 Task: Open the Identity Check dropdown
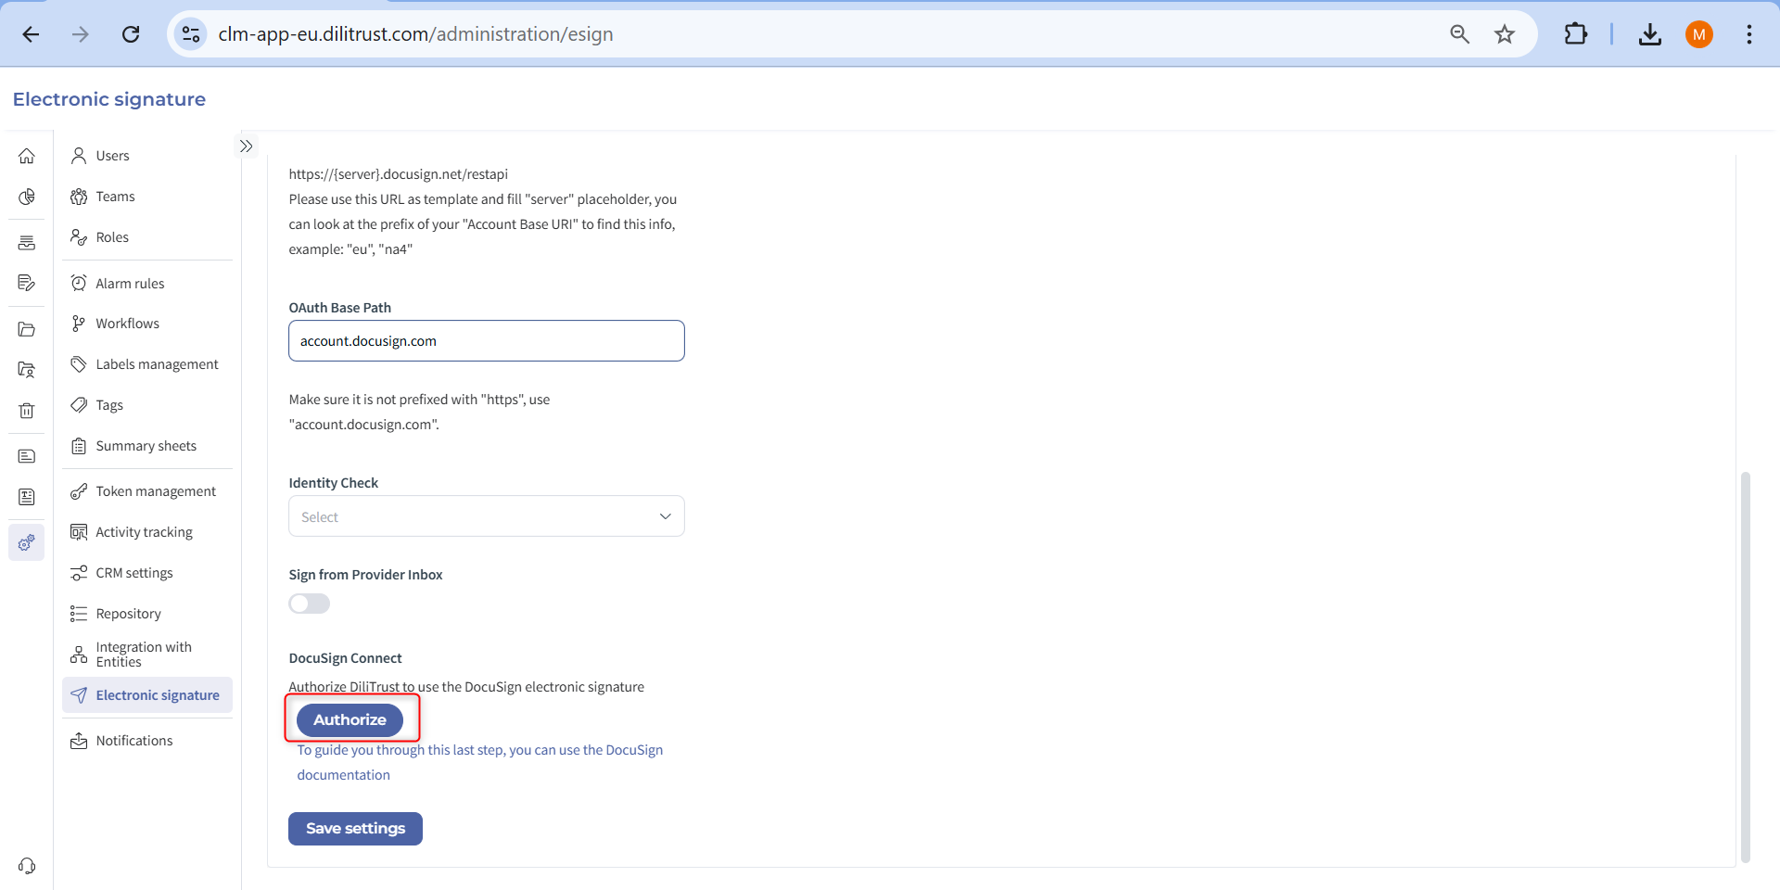(487, 516)
